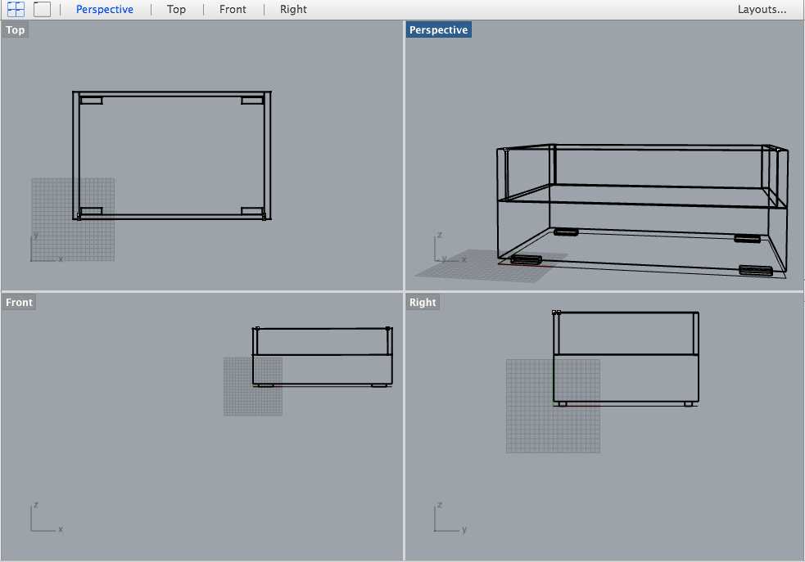805x562 pixels.
Task: Open the Right tab in the toolbar
Action: tap(293, 9)
